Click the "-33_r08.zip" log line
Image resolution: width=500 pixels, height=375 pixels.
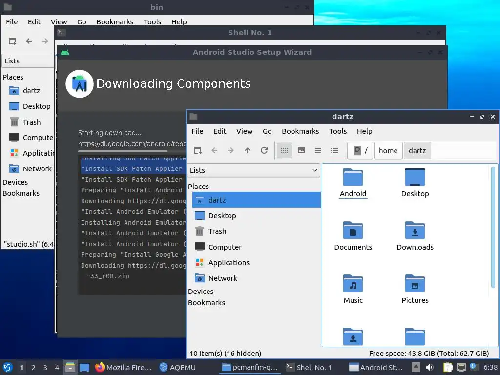(x=108, y=276)
